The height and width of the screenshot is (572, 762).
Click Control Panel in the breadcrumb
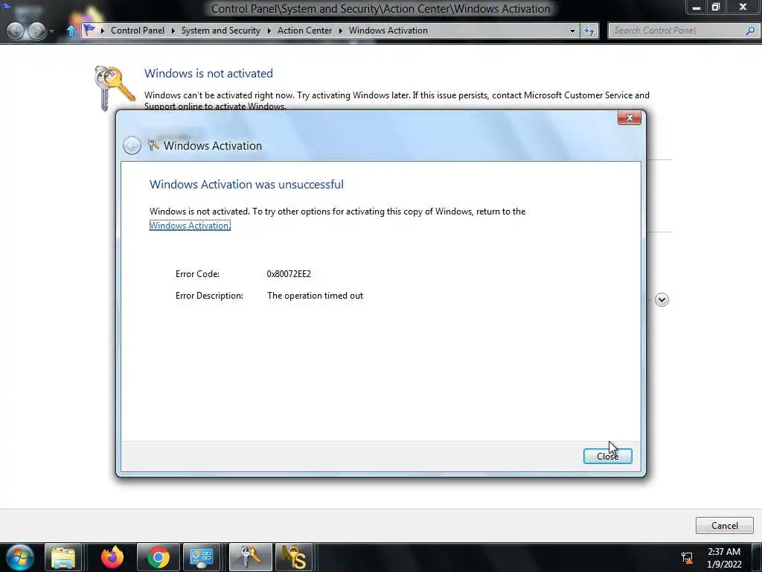tap(138, 30)
